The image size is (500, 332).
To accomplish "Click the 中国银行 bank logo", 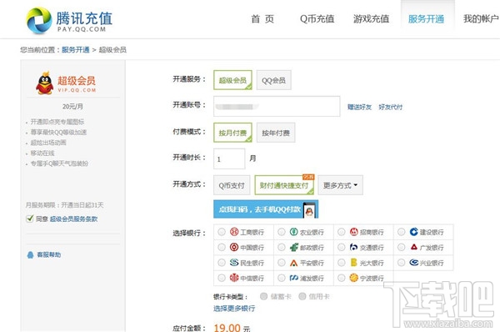I will pos(234,247).
